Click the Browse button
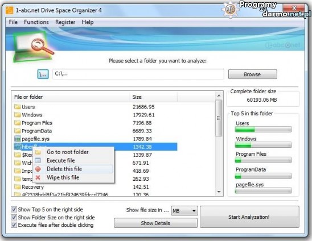Screen dimensions: 312x241 pos(253,74)
